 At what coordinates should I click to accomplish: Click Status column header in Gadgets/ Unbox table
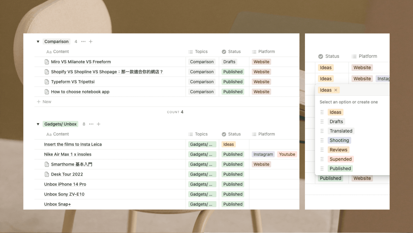[231, 134]
